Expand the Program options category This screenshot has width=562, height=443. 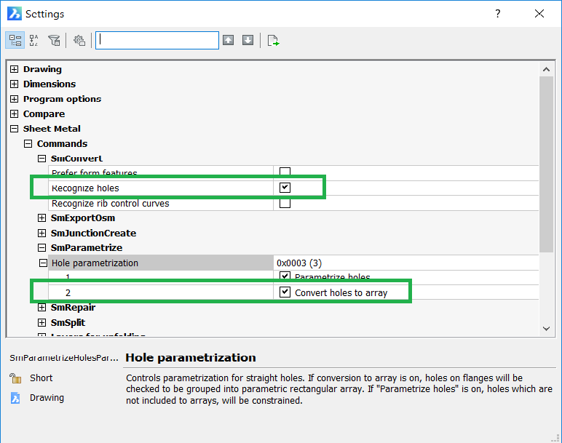point(15,99)
